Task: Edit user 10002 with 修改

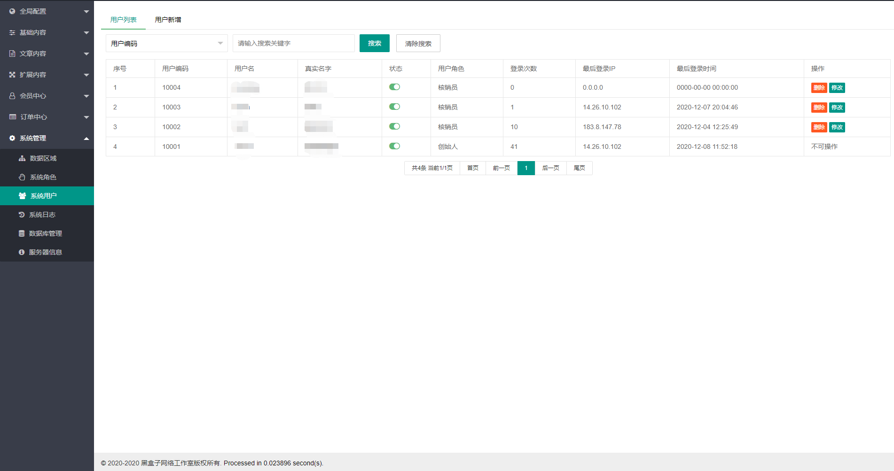Action: point(837,127)
